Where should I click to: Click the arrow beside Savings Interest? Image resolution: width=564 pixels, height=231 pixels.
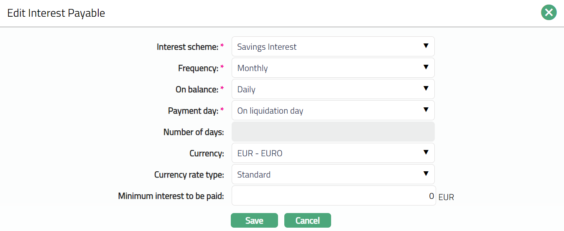[x=426, y=46]
